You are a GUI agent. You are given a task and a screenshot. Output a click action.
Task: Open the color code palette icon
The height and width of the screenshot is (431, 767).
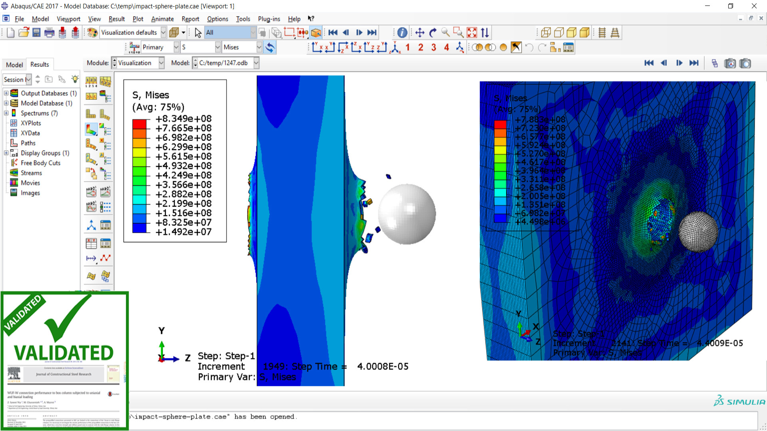point(92,33)
